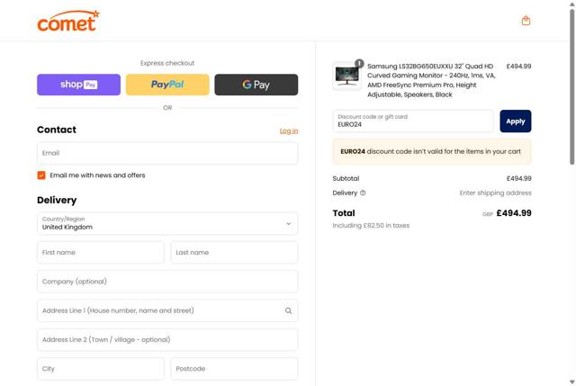Open the Log in link

289,130
